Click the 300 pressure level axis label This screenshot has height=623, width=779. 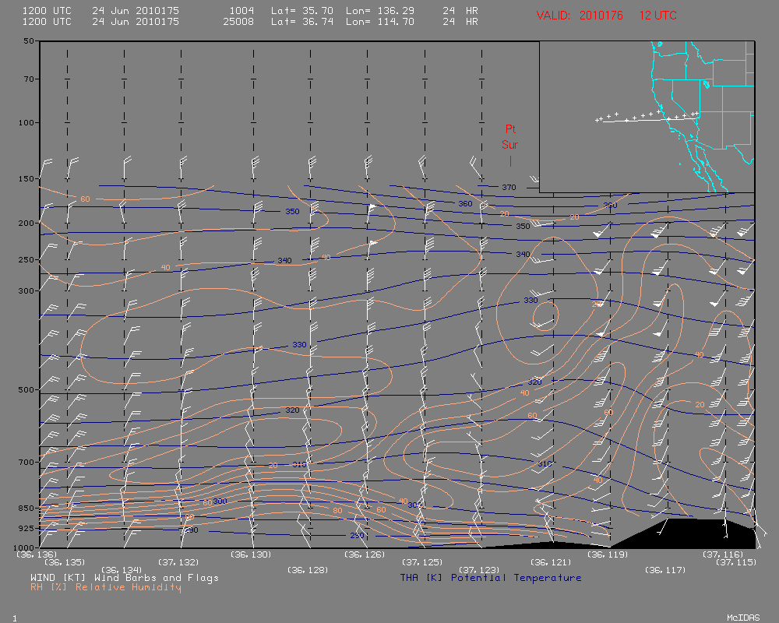point(28,290)
